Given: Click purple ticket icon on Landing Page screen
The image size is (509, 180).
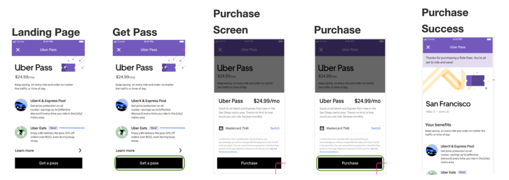Looking at the screenshot, I should [68, 68].
